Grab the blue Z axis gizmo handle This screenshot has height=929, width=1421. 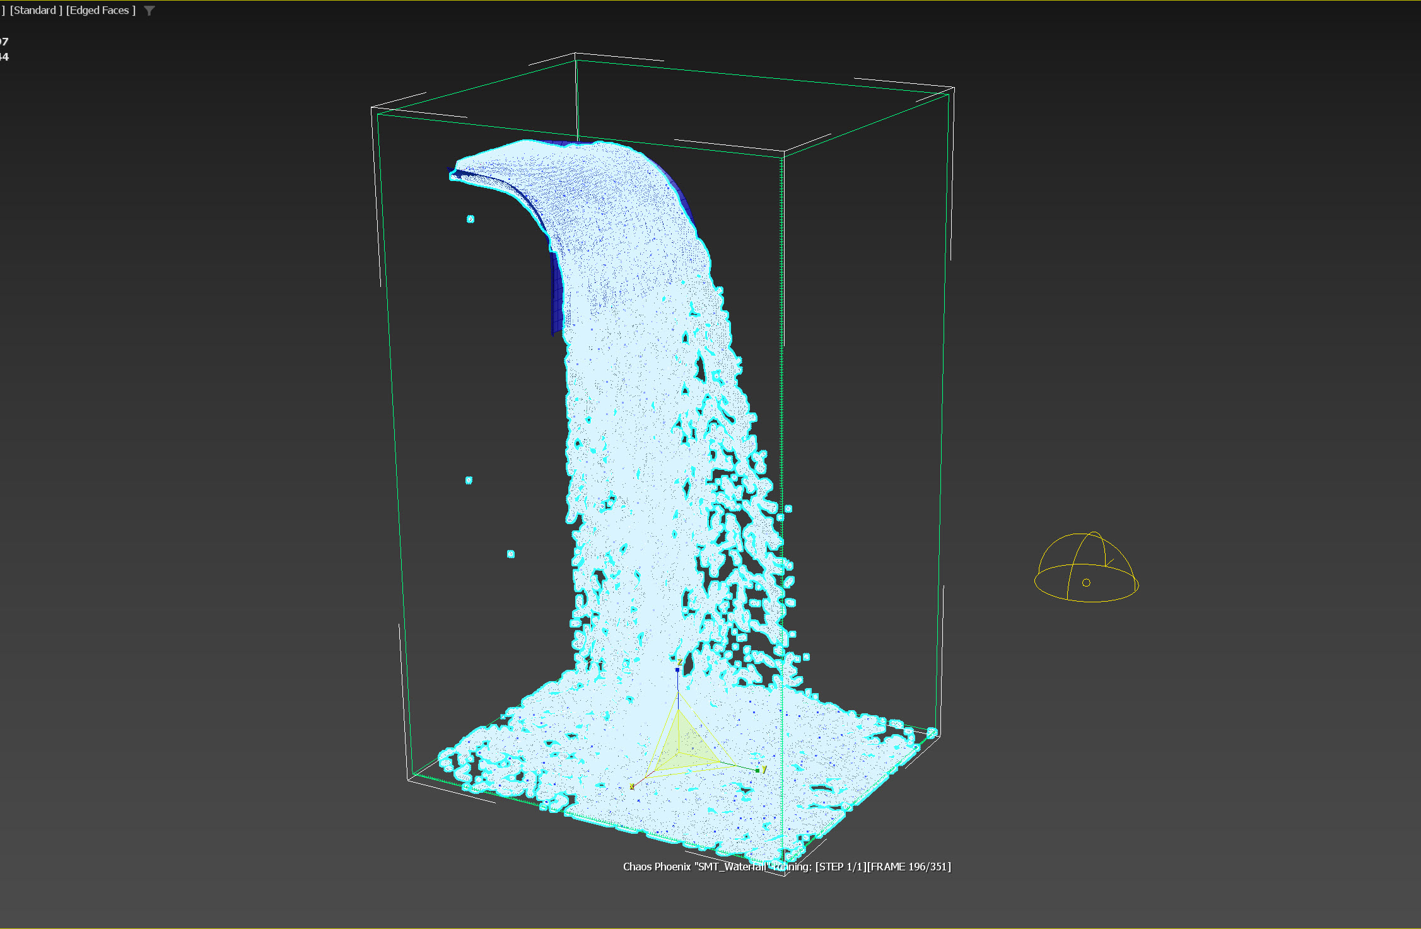tap(677, 670)
